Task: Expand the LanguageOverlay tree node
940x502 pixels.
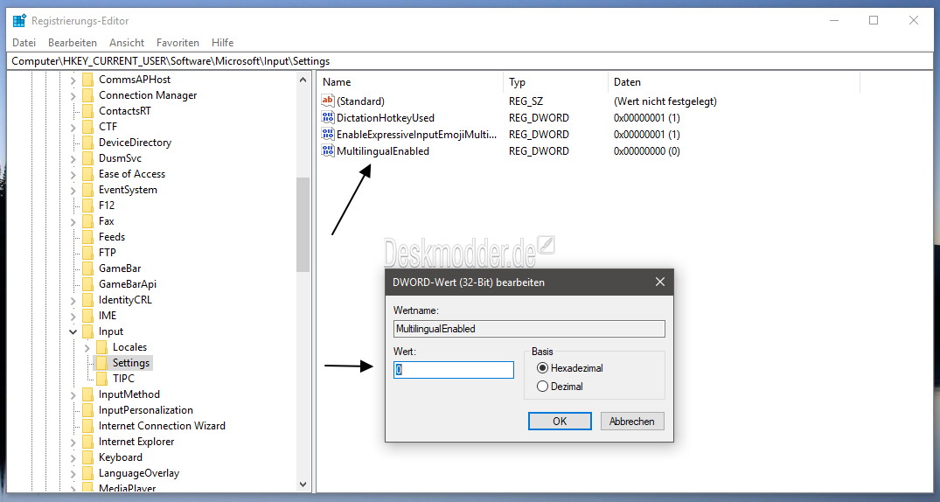Action: pyautogui.click(x=73, y=472)
